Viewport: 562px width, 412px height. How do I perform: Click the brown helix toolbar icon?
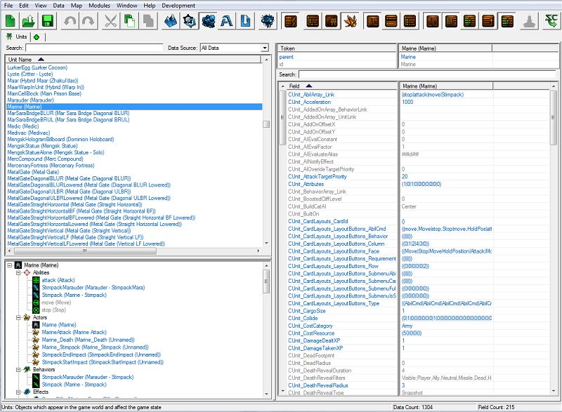(x=291, y=21)
